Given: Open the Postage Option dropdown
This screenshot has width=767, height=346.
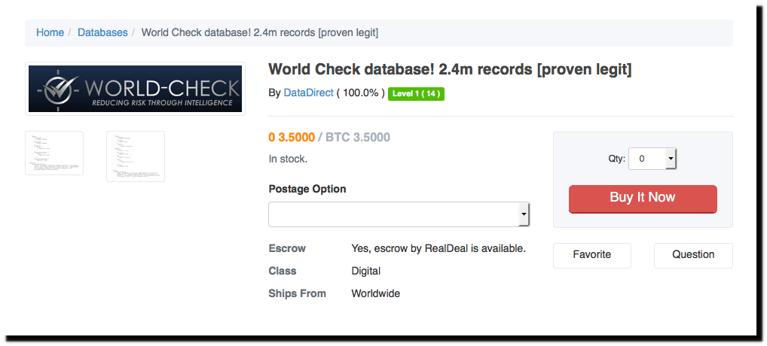Looking at the screenshot, I should 399,214.
